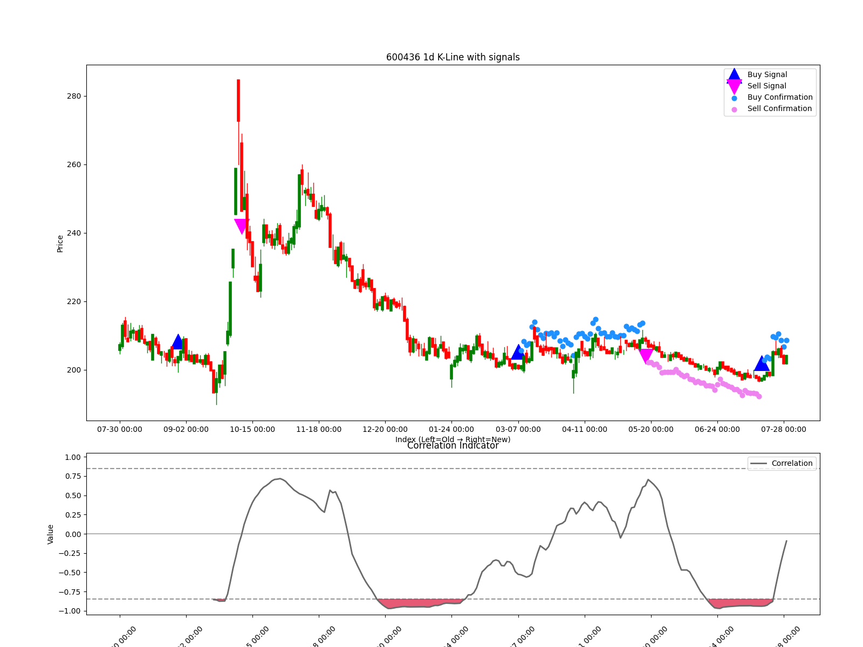The image size is (863, 647).
Task: Click the Sell Signal legend triangle icon
Action: 734,86
